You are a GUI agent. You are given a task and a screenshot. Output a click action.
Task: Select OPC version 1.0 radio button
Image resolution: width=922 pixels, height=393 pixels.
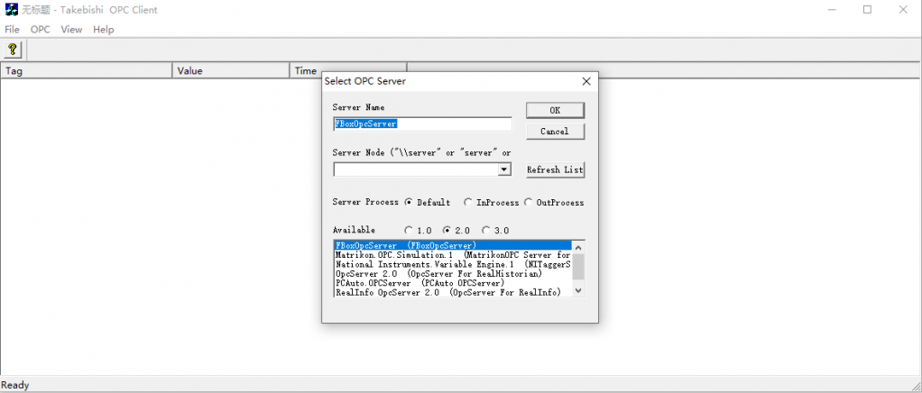[x=409, y=230]
